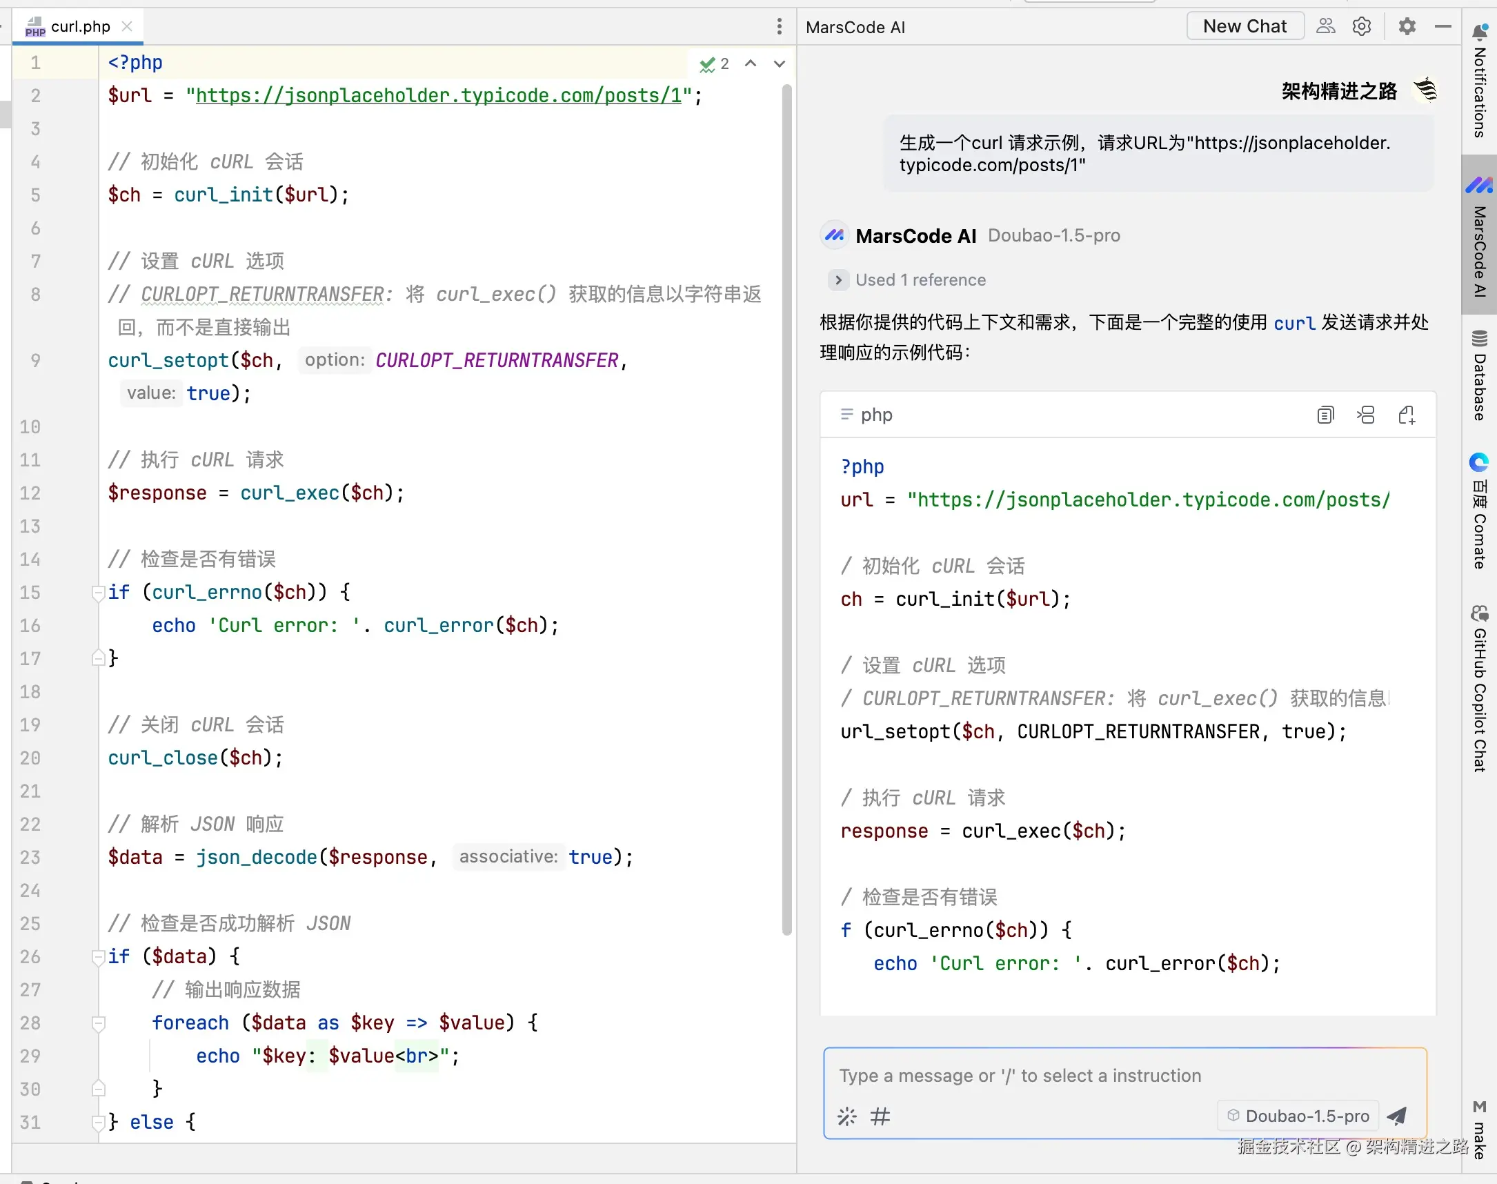1497x1184 pixels.
Task: Start a New Chat
Action: [x=1245, y=26]
